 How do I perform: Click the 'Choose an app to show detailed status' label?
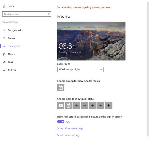[78, 81]
